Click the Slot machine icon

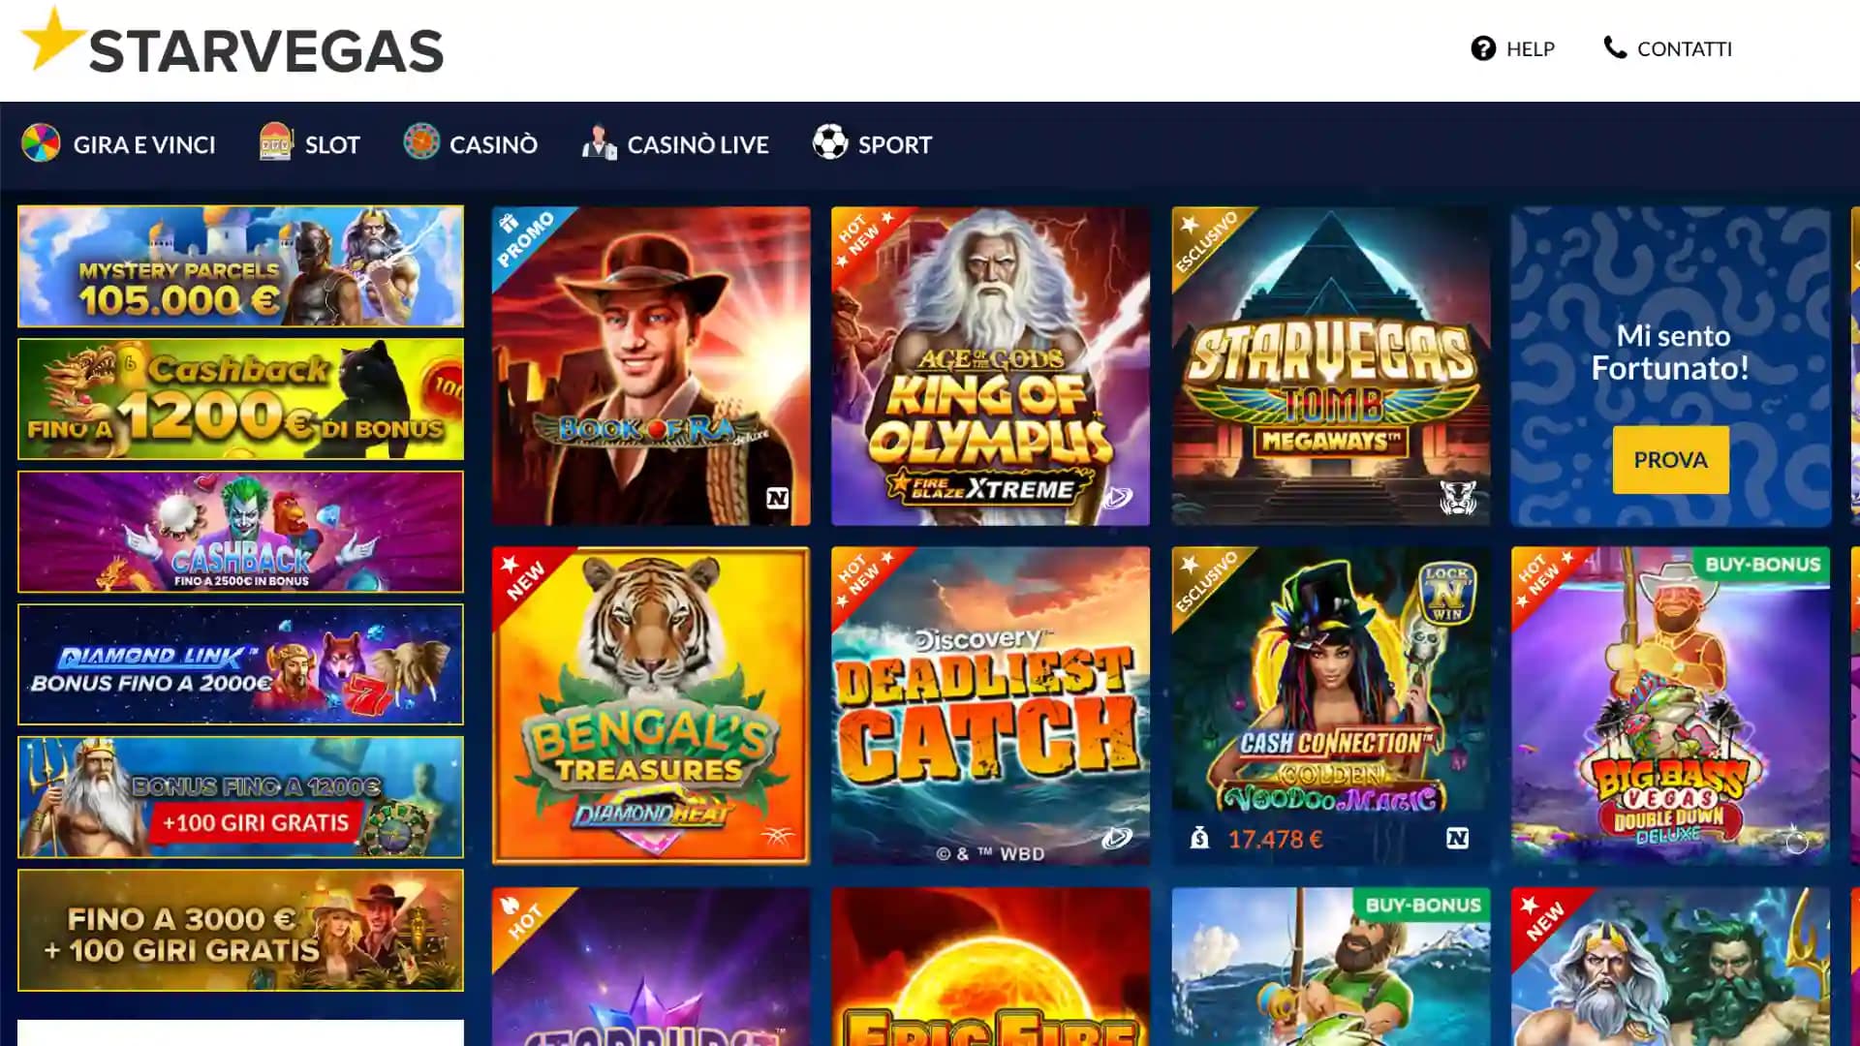(276, 142)
